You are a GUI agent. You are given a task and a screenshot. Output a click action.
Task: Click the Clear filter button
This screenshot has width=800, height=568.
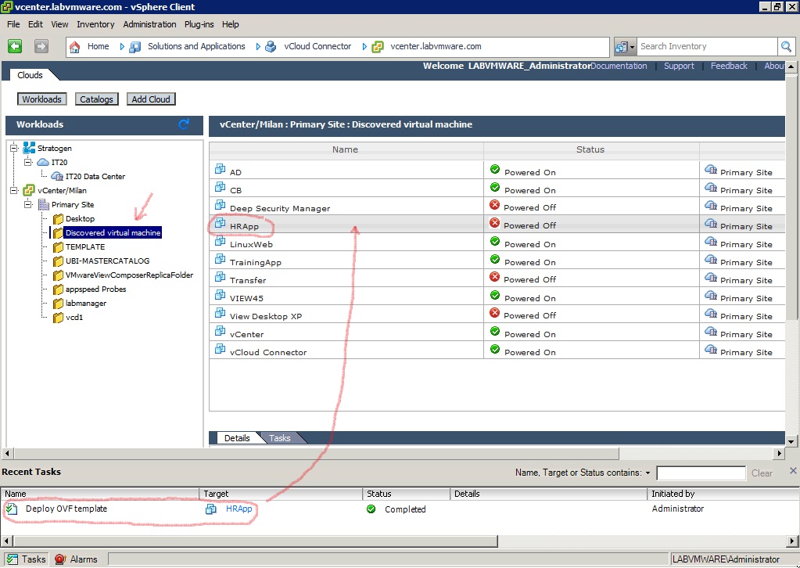point(762,473)
